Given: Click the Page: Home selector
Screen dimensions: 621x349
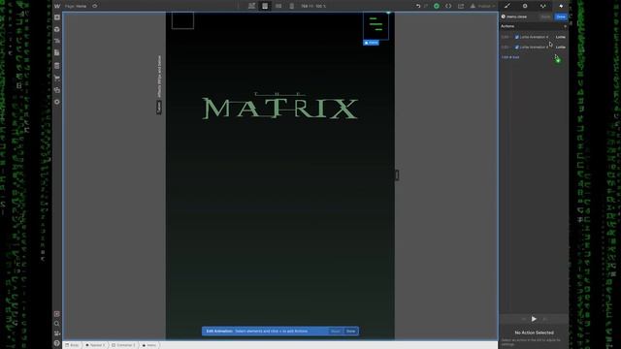Looking at the screenshot, I should click(x=76, y=6).
